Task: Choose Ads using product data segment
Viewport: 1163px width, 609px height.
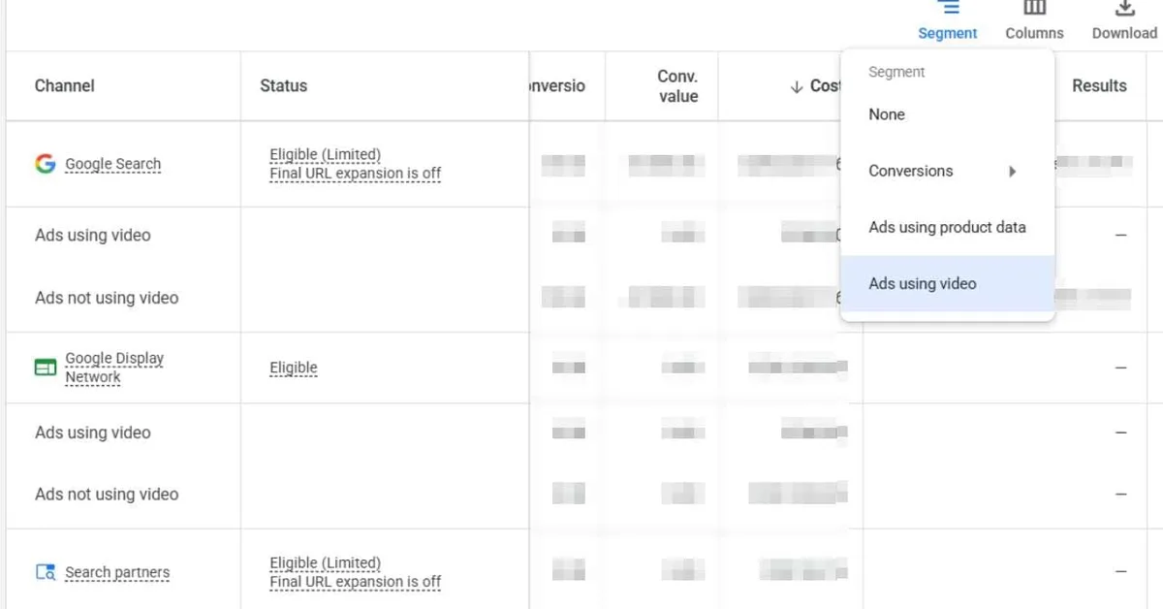Action: tap(947, 227)
